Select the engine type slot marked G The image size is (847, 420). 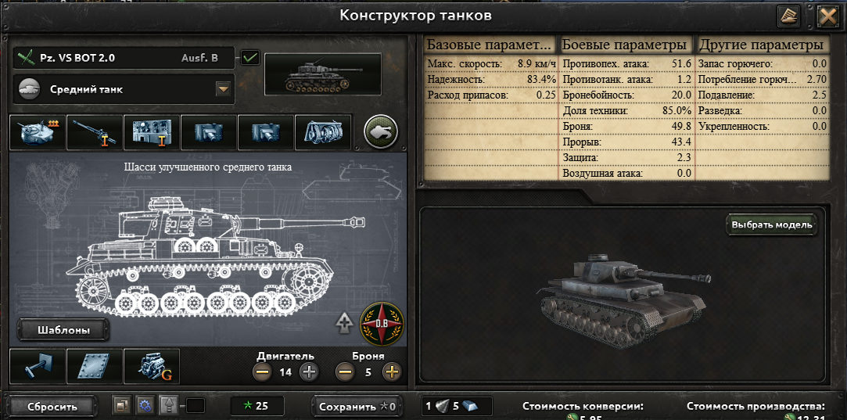click(152, 366)
